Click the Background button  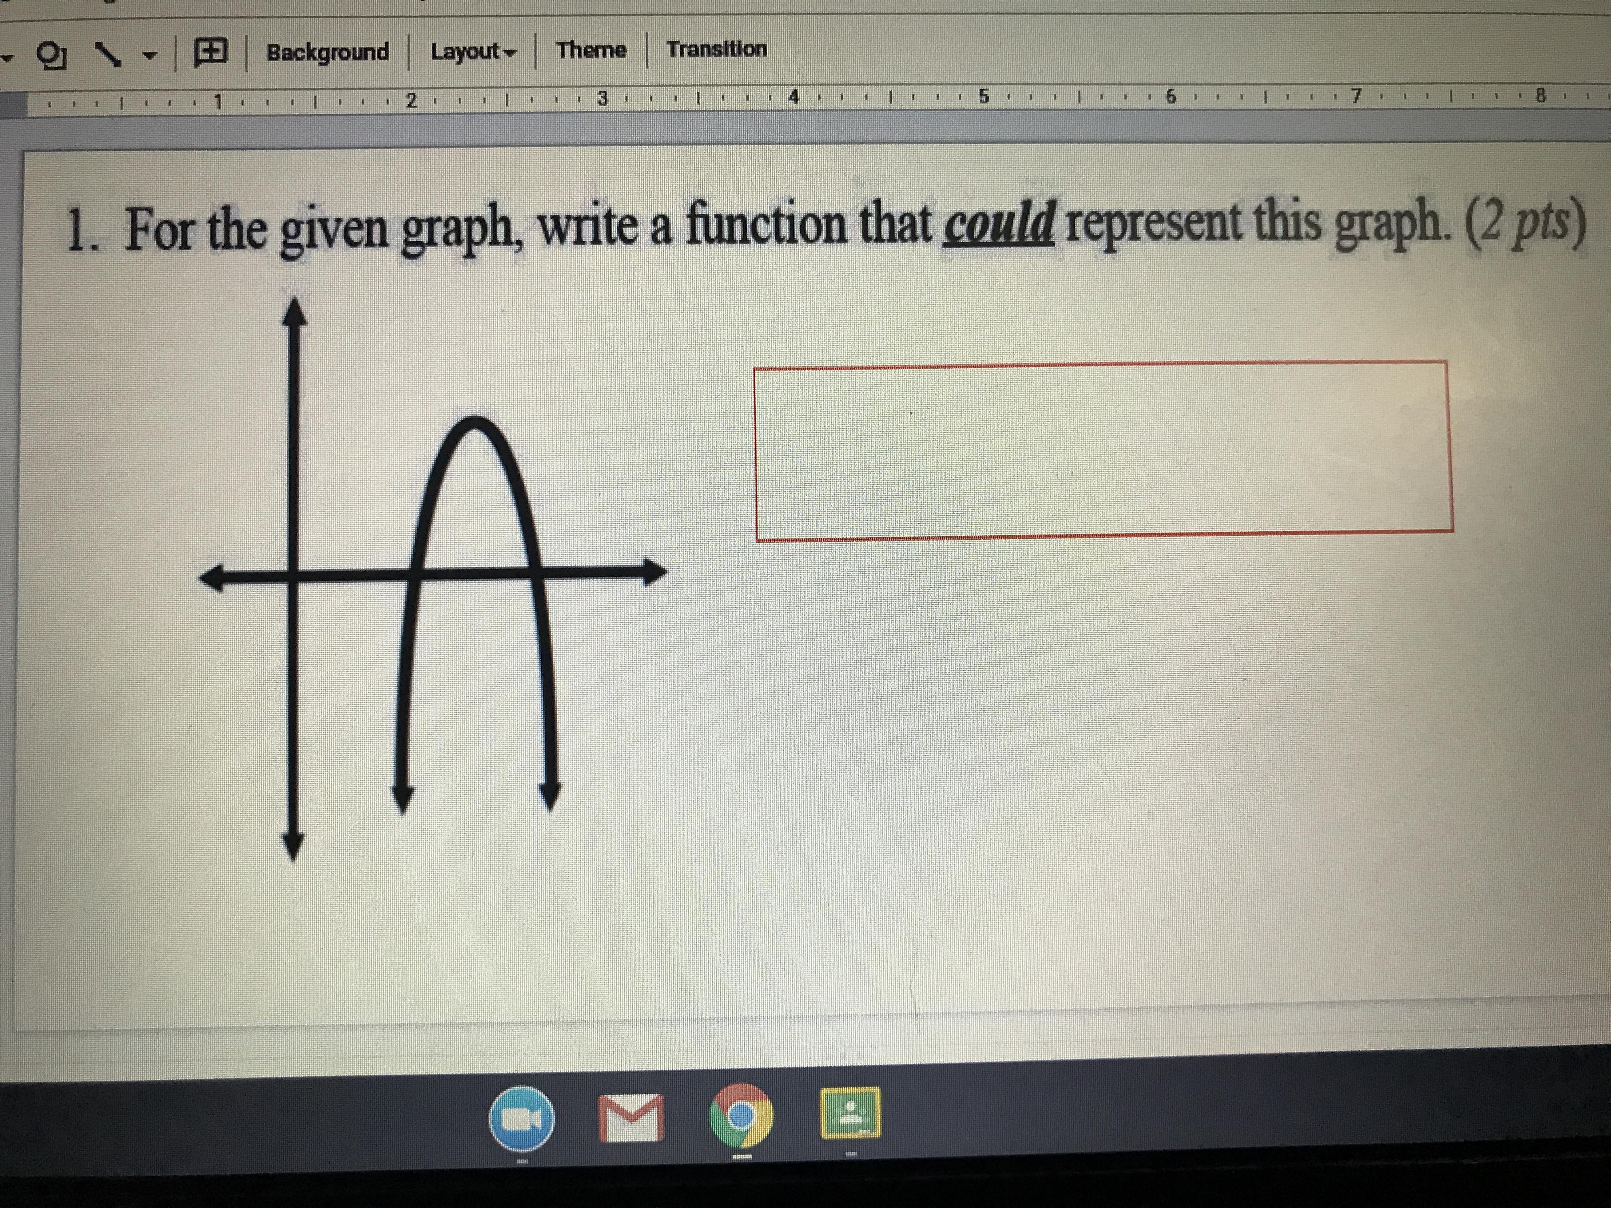pyautogui.click(x=328, y=52)
